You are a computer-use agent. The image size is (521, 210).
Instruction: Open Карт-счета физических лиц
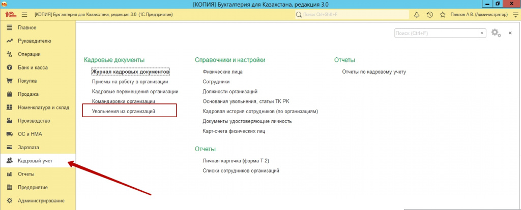234,131
